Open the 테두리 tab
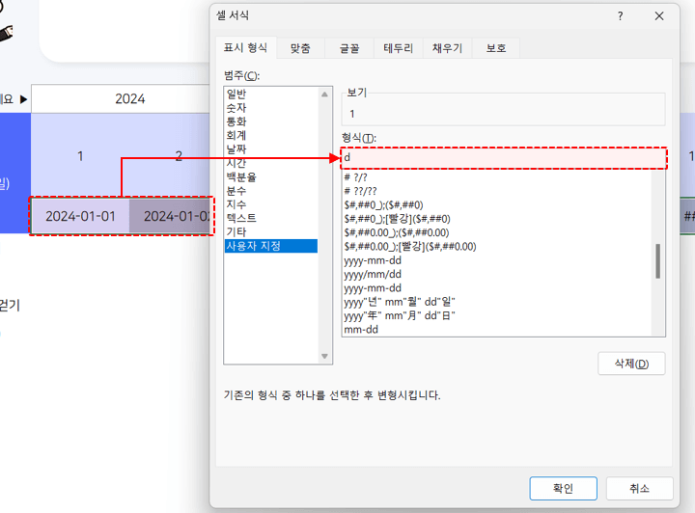 pyautogui.click(x=398, y=48)
